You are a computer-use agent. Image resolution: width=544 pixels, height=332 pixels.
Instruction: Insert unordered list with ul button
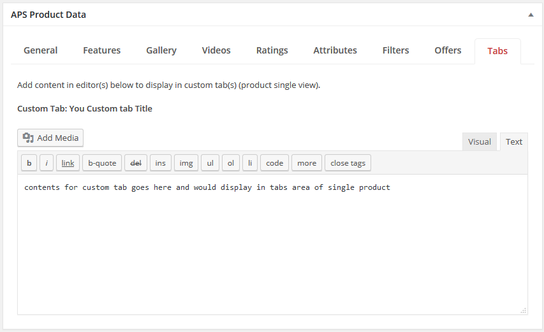(x=210, y=163)
